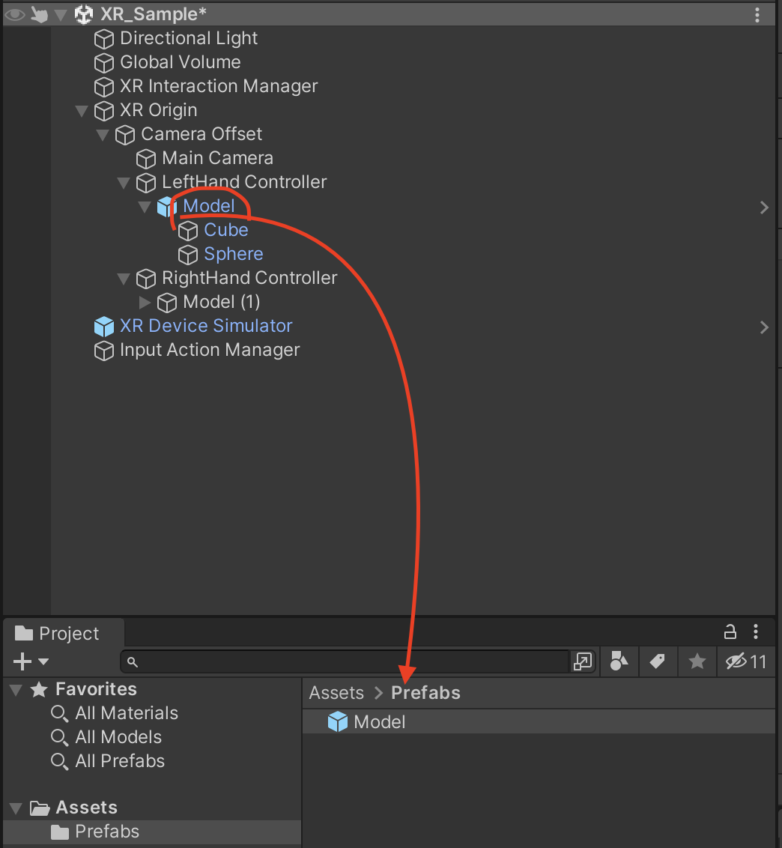Click the XR Device Simulator prefab icon
This screenshot has width=782, height=848.
(104, 327)
